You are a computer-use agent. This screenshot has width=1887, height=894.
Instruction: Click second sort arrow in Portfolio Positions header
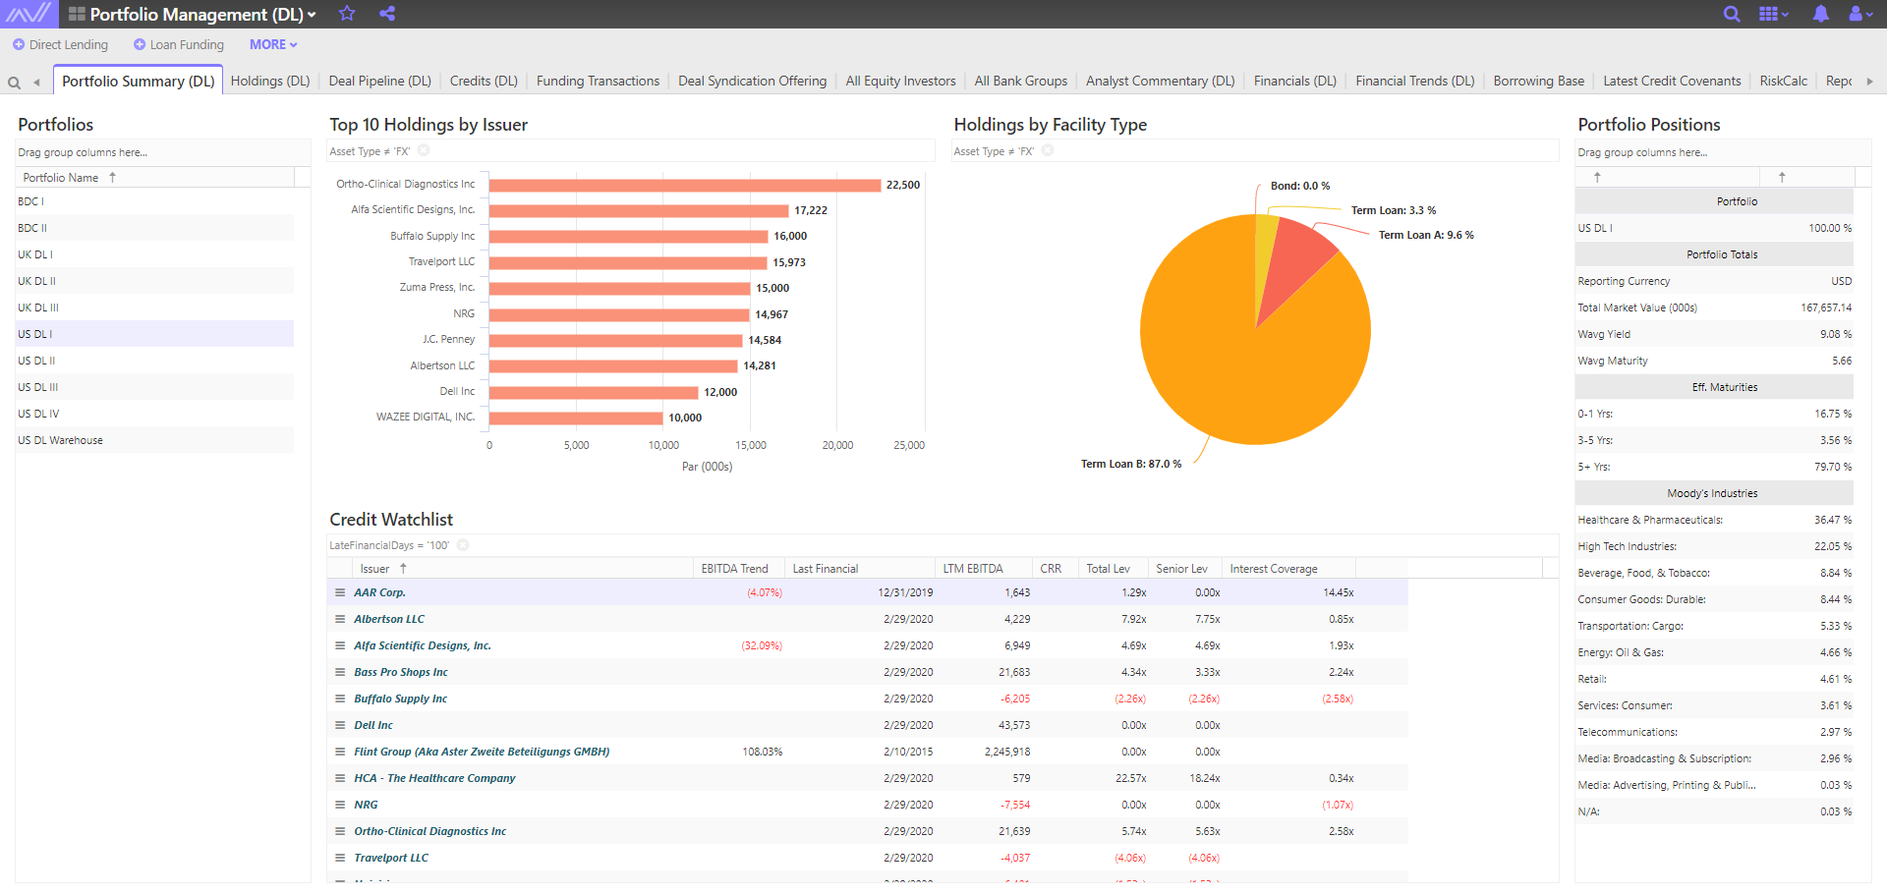pyautogui.click(x=1782, y=177)
